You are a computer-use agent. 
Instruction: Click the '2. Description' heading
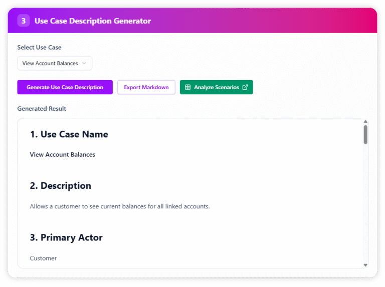60,186
